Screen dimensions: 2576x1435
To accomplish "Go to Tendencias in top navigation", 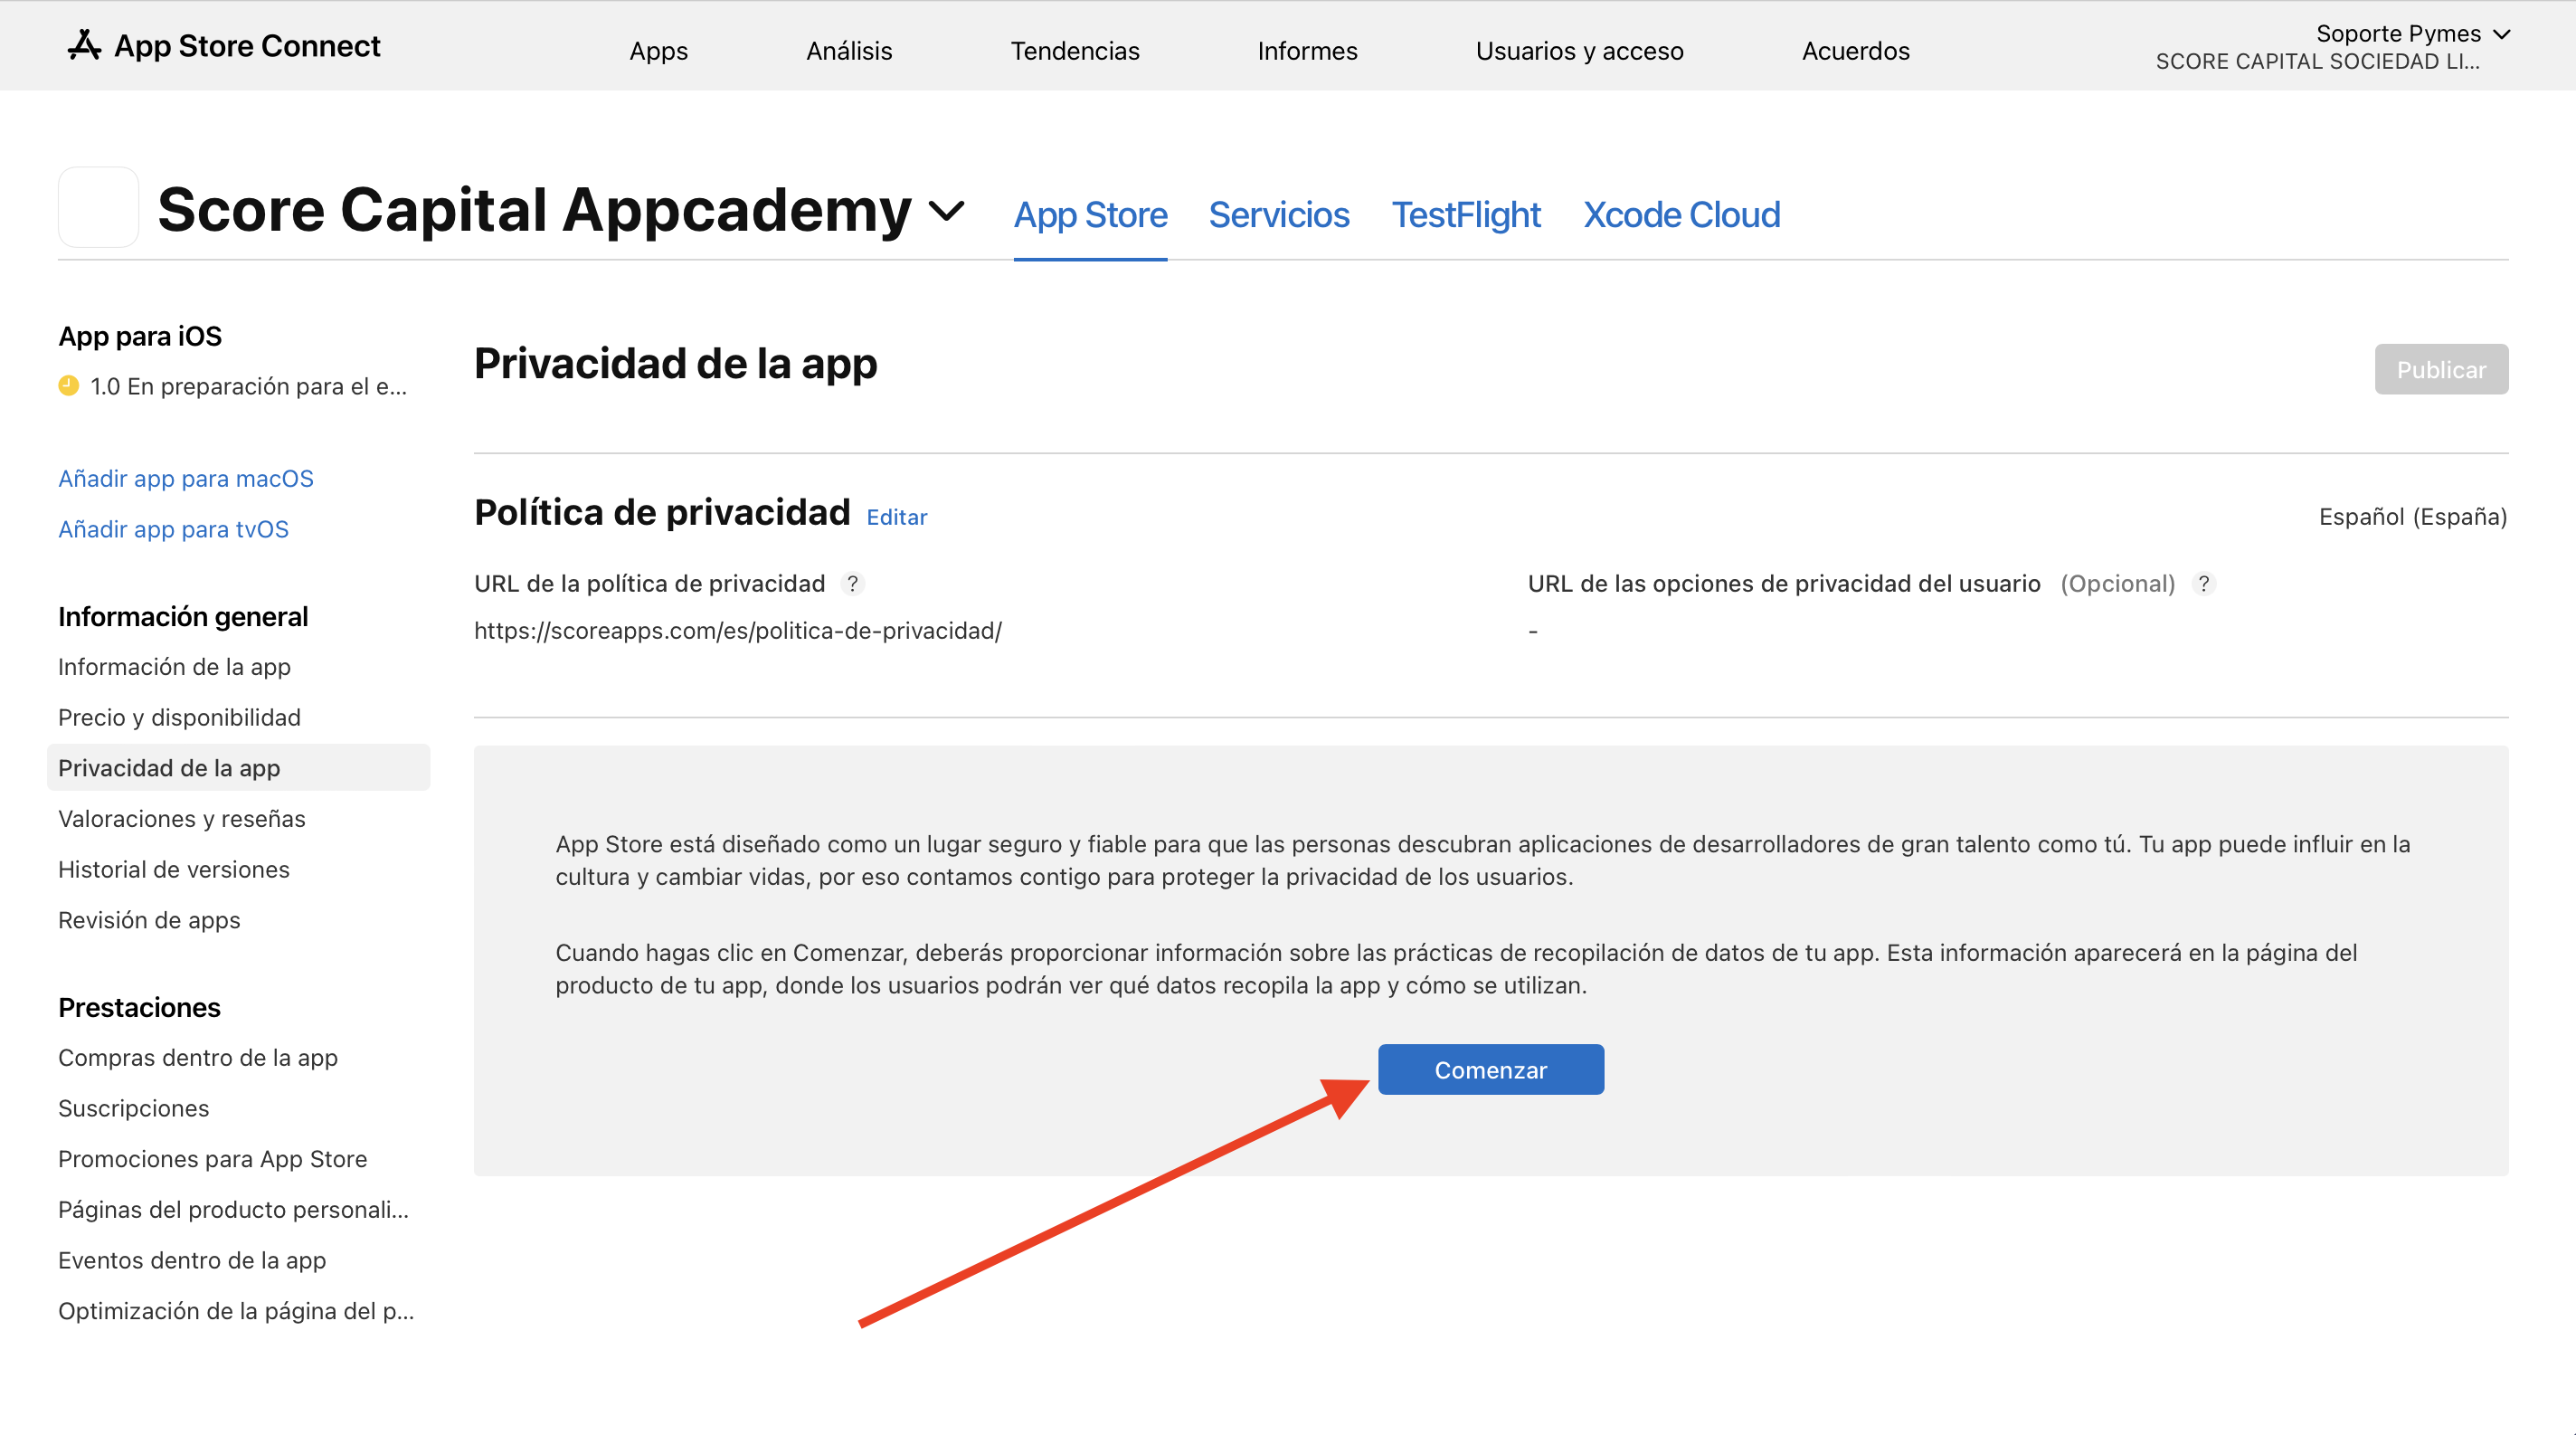I will pyautogui.click(x=1075, y=50).
